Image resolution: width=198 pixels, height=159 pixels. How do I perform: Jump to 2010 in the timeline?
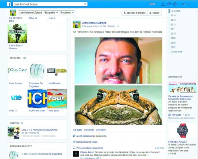(x=173, y=34)
